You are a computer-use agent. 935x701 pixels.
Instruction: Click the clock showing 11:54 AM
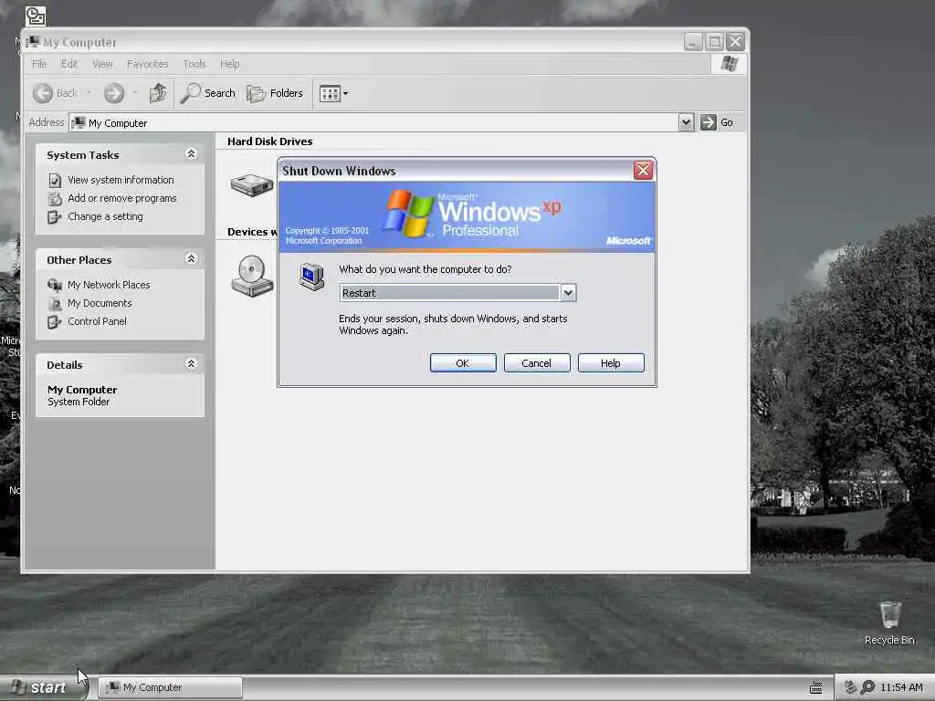[x=901, y=687]
